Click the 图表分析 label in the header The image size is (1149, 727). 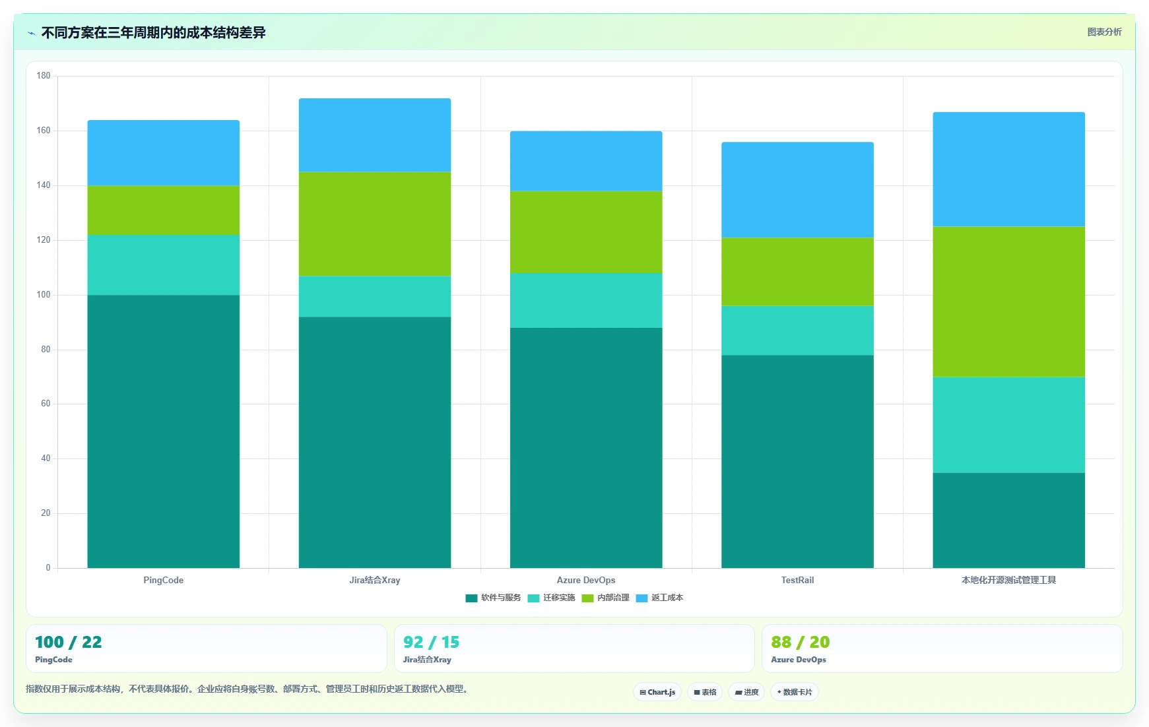click(1104, 32)
